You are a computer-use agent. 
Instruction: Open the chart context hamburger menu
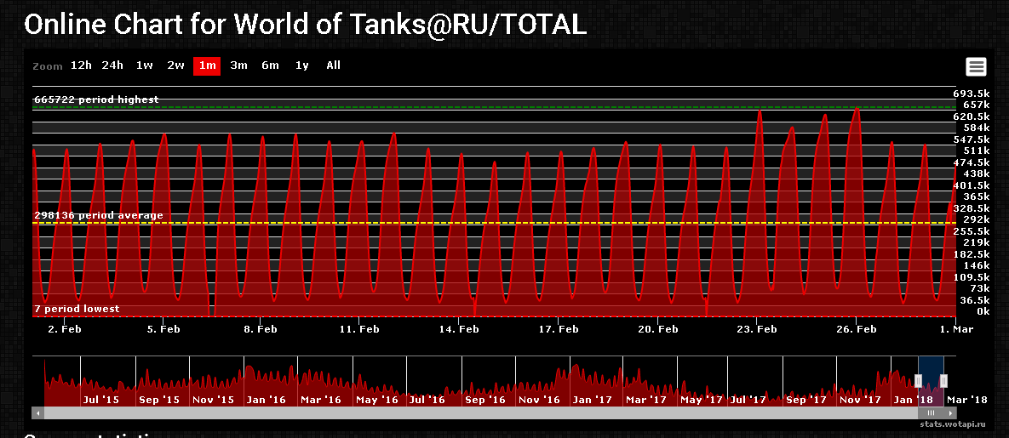[x=976, y=66]
